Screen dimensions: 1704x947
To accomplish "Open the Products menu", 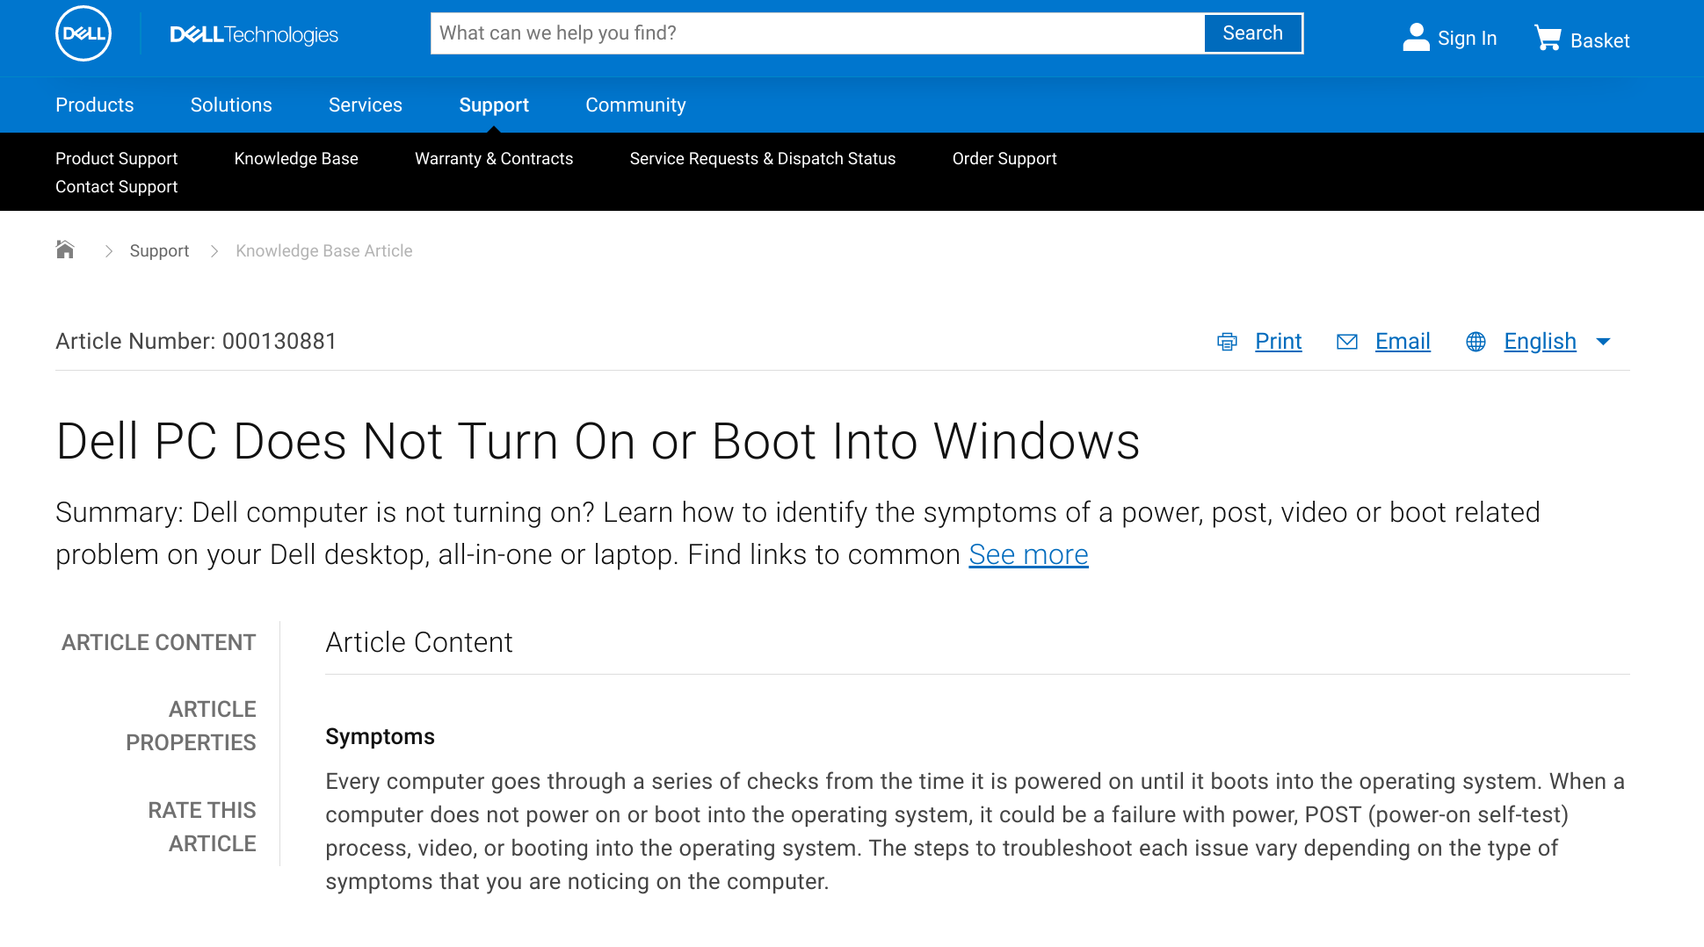I will [95, 105].
